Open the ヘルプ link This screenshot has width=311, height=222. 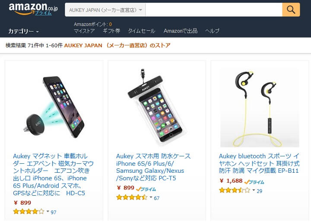(x=212, y=31)
